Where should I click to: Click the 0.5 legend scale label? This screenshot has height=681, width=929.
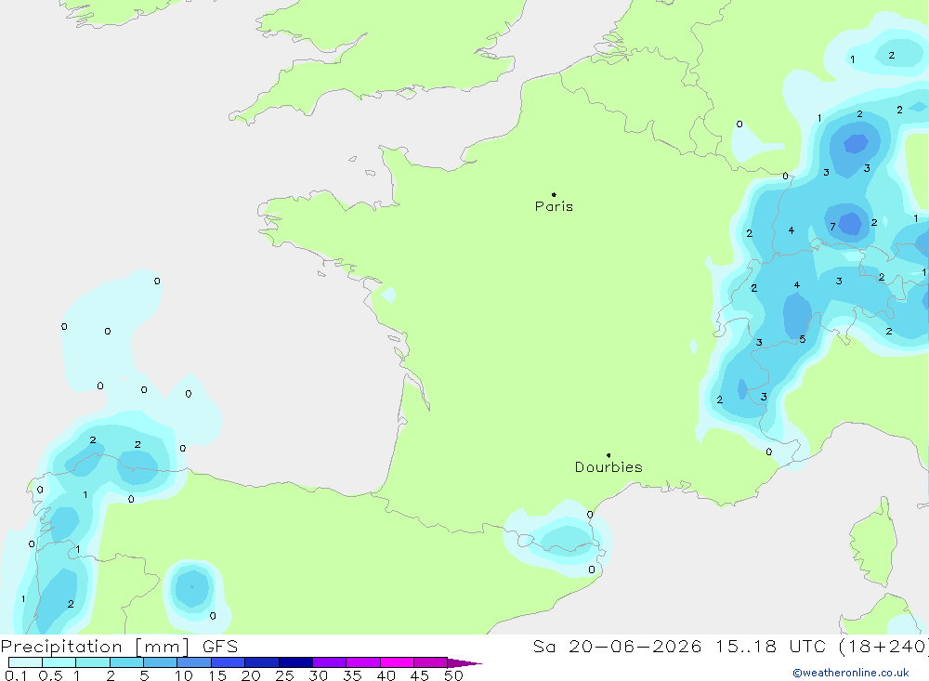50,675
